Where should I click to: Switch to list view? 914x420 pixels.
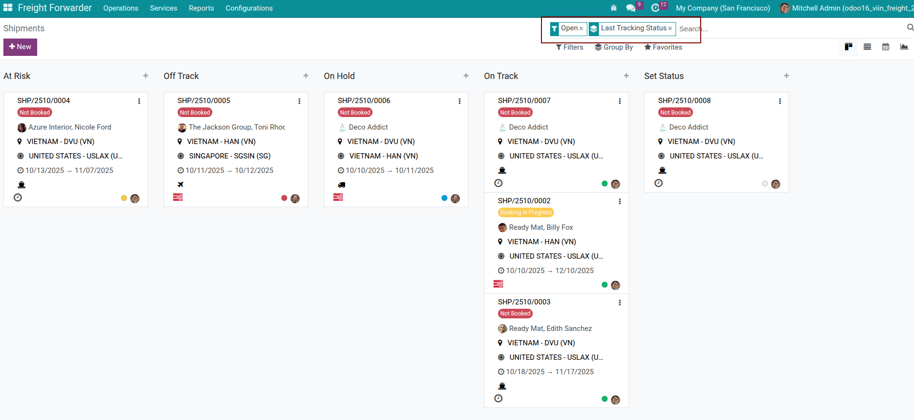point(867,47)
